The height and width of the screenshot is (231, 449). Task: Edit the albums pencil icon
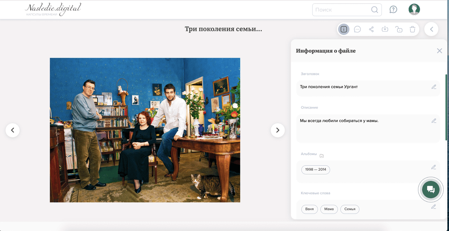(x=434, y=167)
